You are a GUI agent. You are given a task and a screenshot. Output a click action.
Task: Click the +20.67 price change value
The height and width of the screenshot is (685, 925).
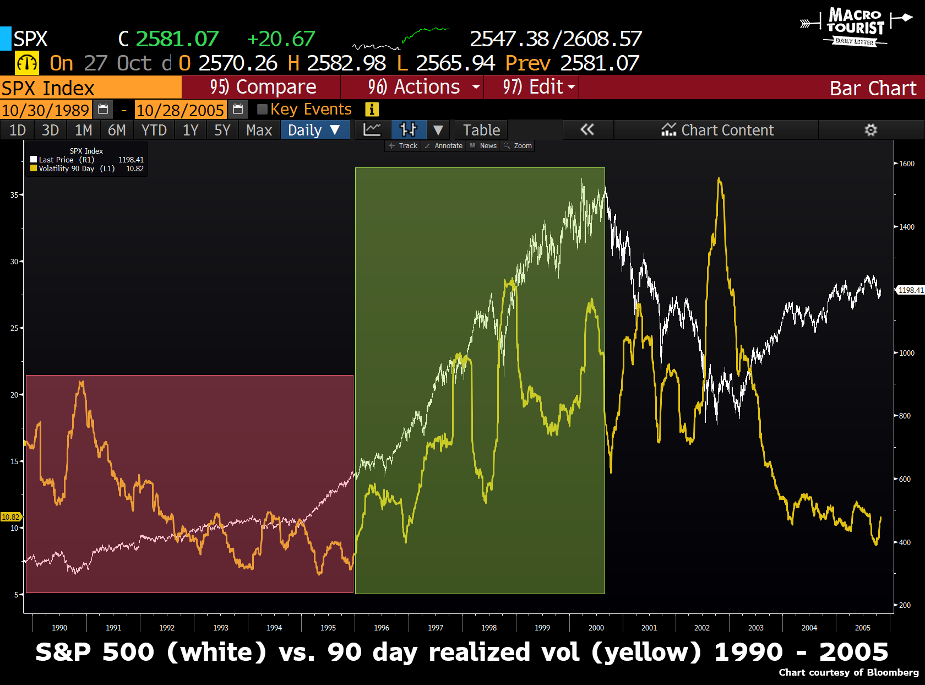pos(281,39)
